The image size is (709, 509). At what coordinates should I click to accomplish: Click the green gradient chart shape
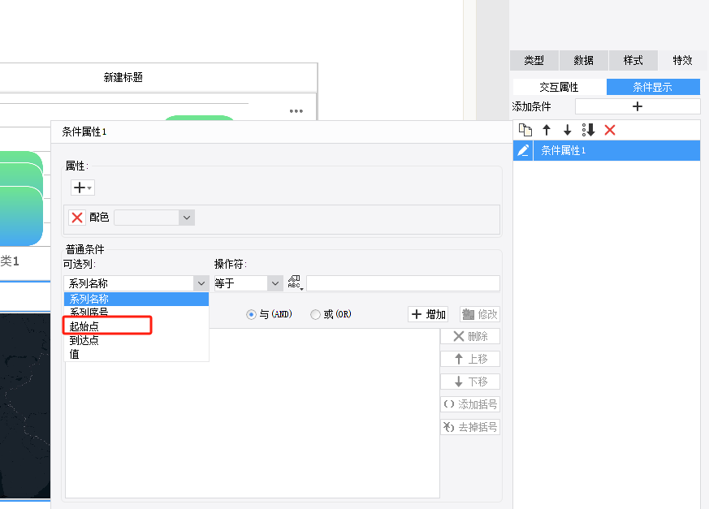click(21, 199)
